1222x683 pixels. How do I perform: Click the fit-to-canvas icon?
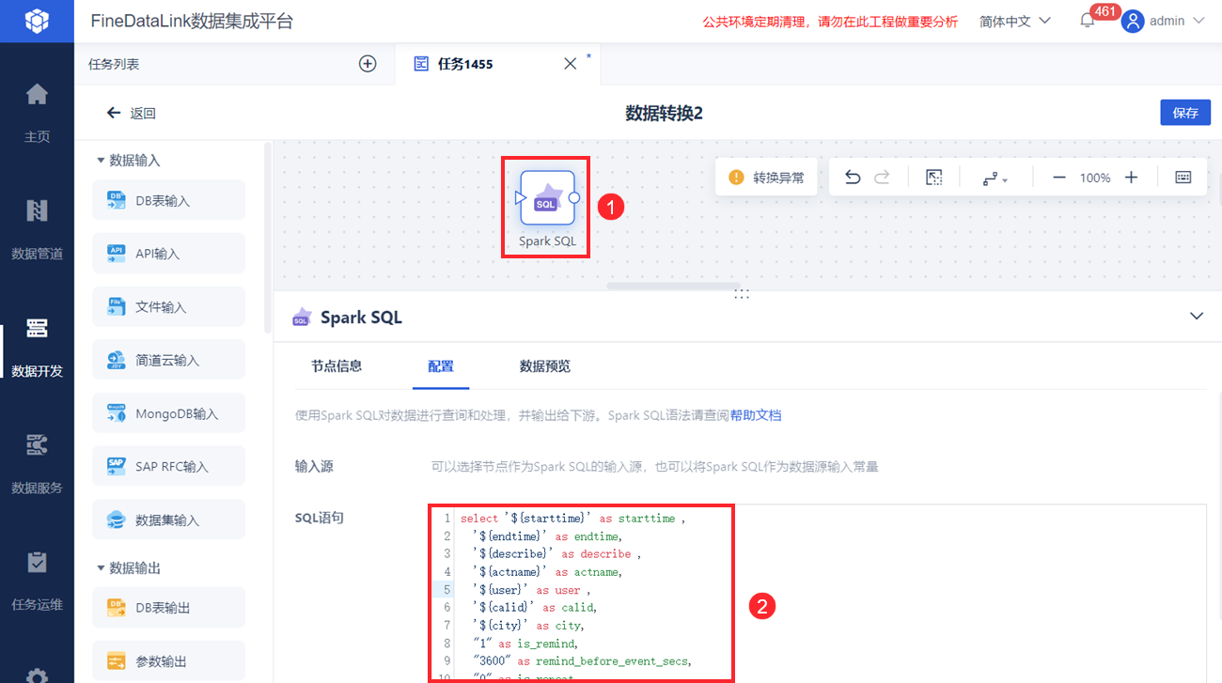point(933,178)
